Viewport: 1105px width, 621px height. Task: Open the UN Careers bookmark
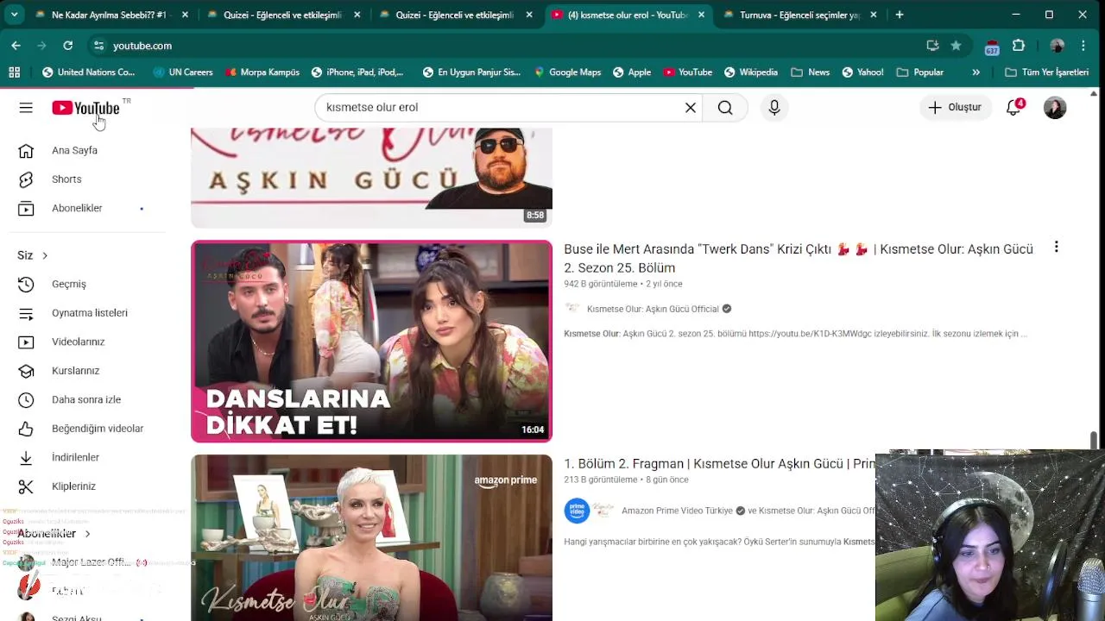coord(182,72)
